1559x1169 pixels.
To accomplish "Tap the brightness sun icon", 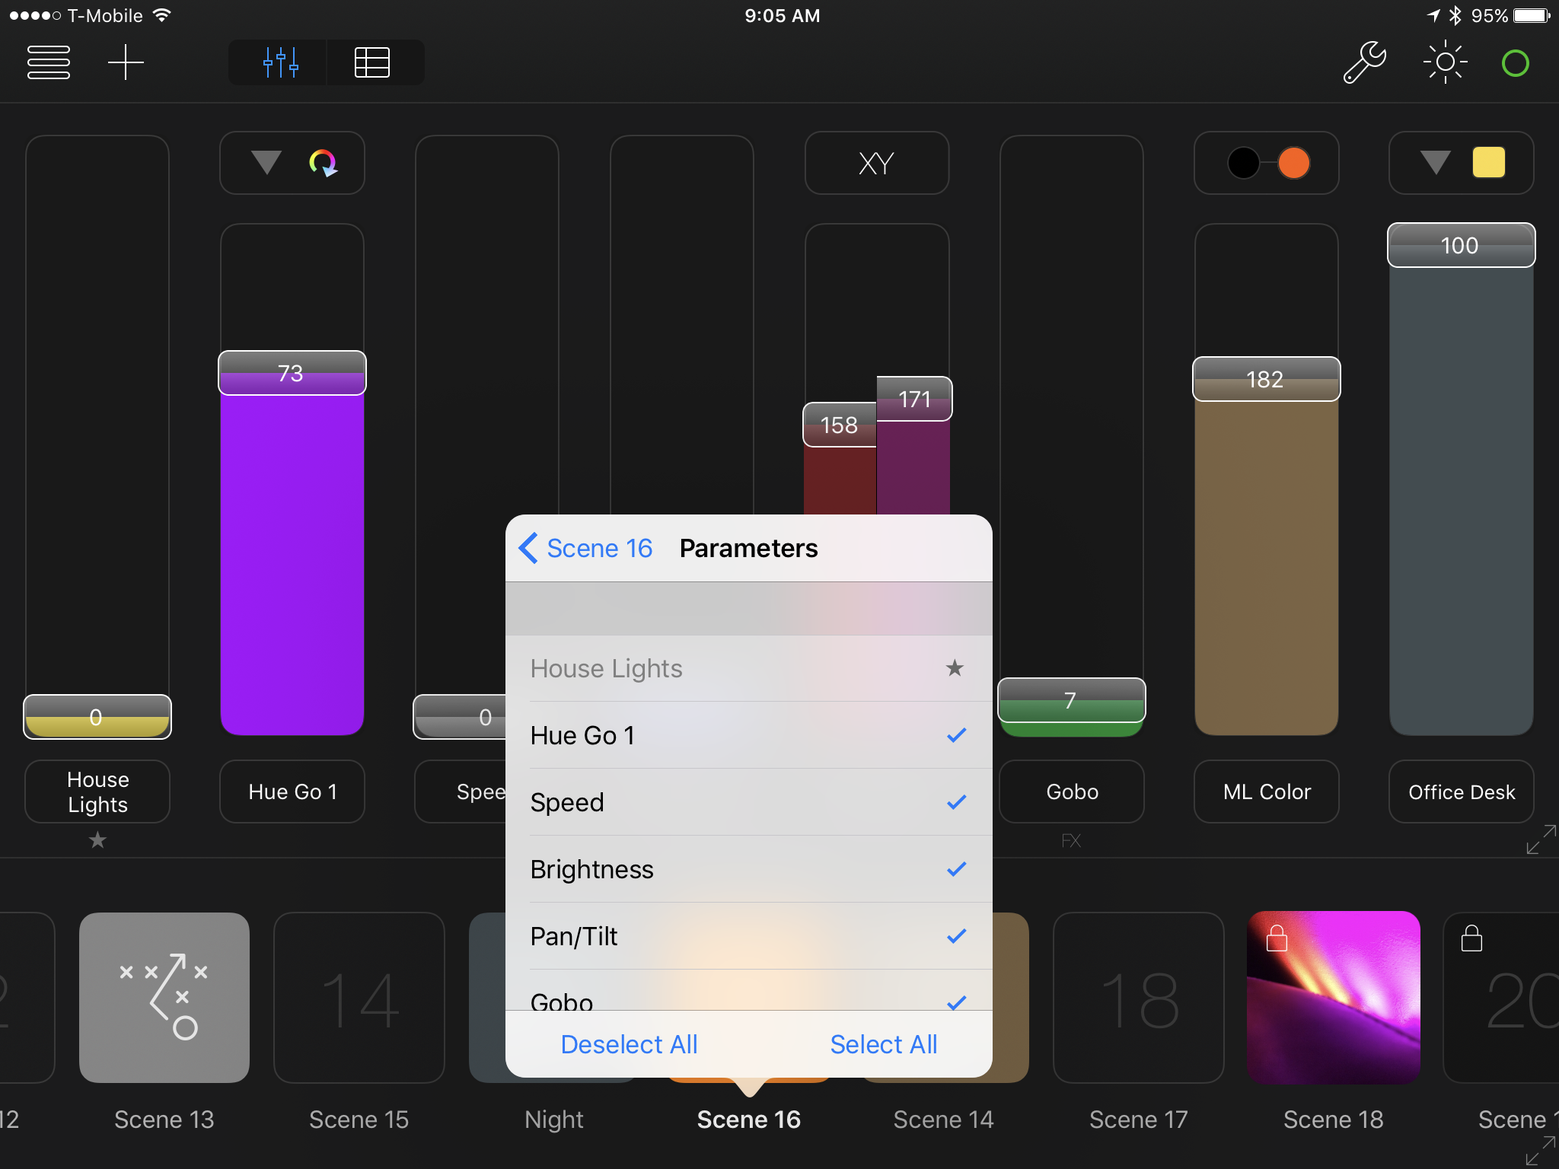I will click(x=1445, y=62).
